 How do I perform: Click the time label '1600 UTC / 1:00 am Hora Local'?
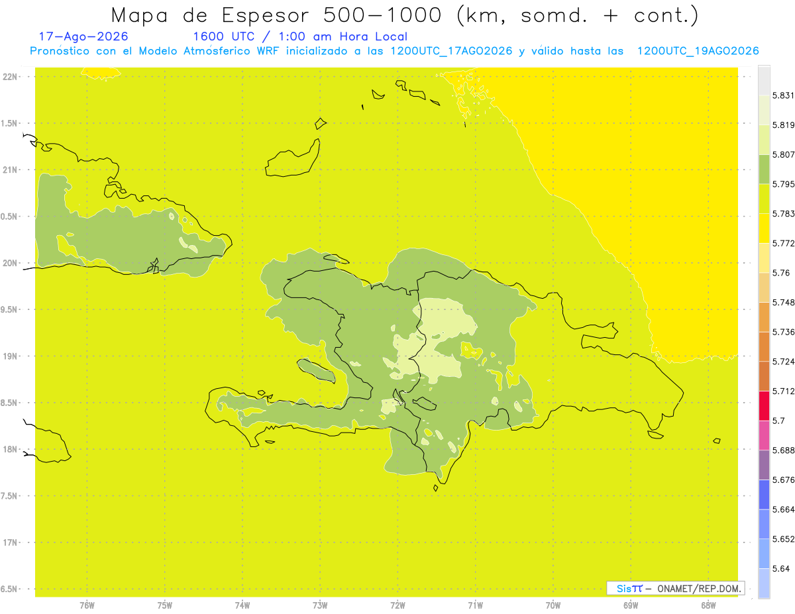pyautogui.click(x=300, y=37)
